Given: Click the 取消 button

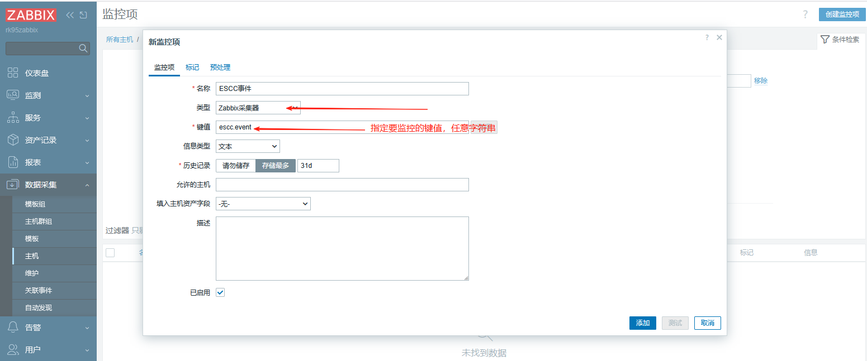Looking at the screenshot, I should click(x=707, y=323).
